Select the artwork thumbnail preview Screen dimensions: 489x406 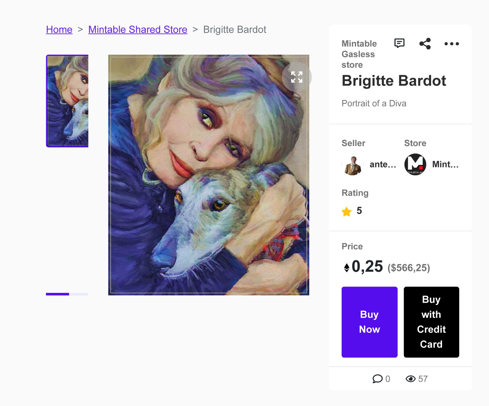67,101
